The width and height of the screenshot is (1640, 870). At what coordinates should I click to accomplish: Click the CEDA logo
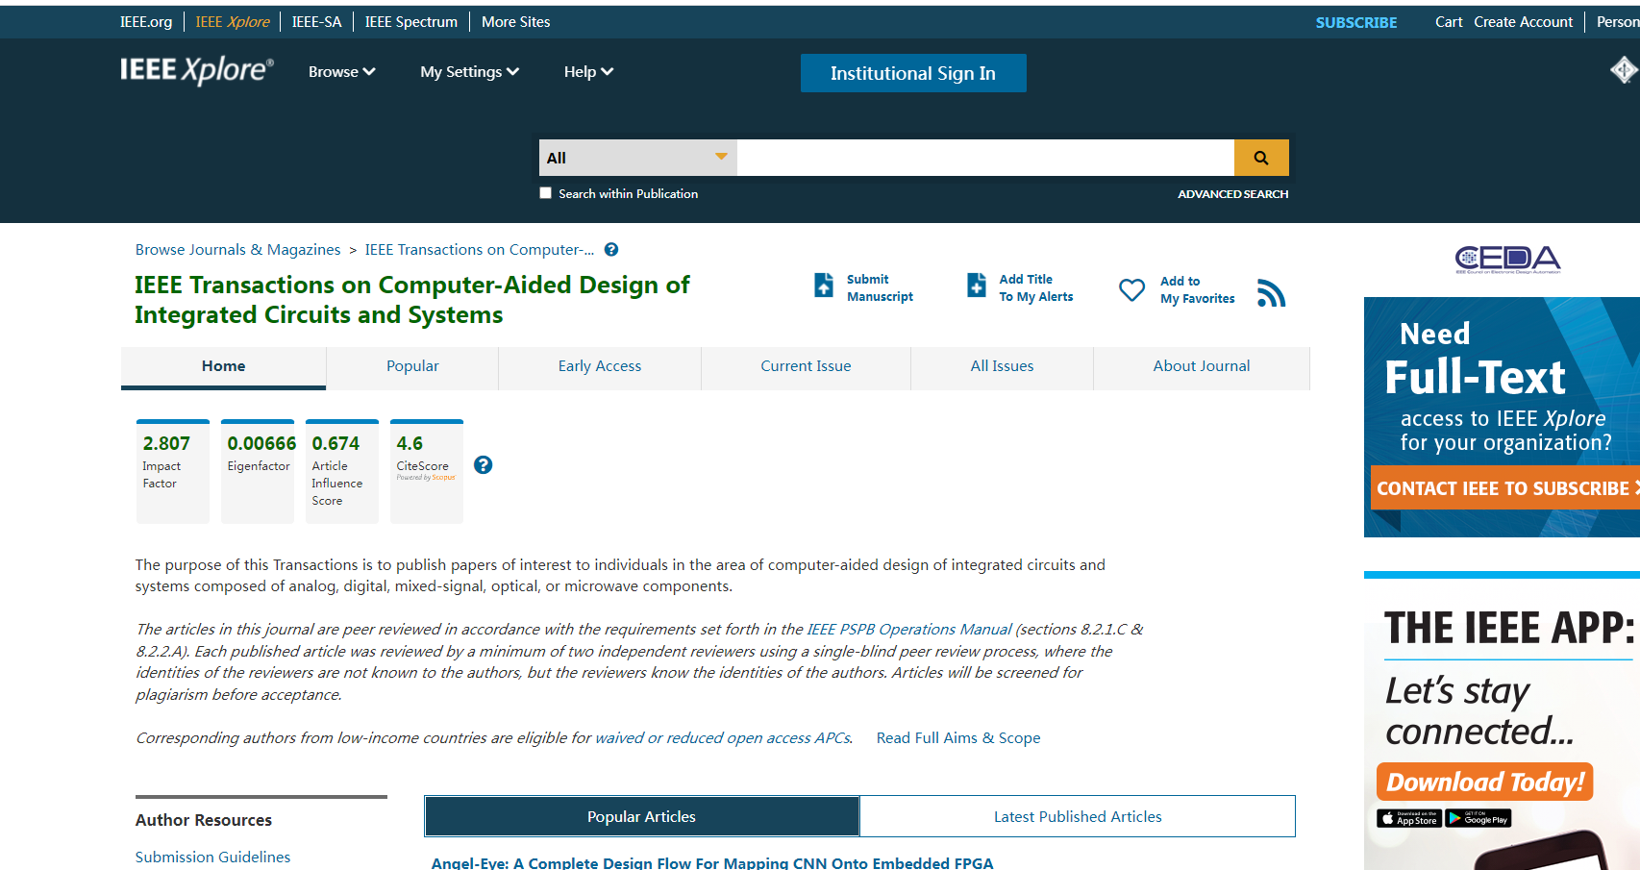pyautogui.click(x=1507, y=259)
